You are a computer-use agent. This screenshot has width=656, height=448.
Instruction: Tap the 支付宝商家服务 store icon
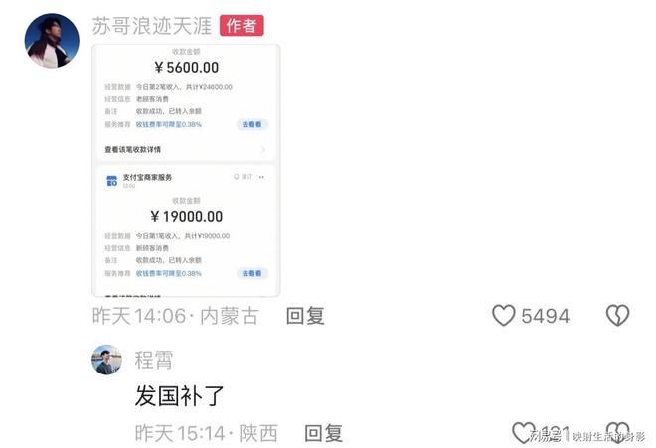(111, 180)
